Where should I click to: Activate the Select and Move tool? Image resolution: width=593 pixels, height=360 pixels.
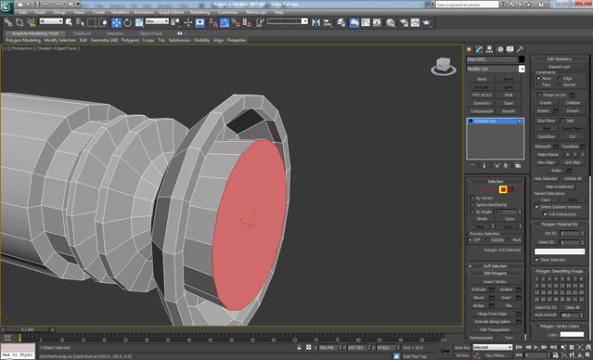pos(116,22)
